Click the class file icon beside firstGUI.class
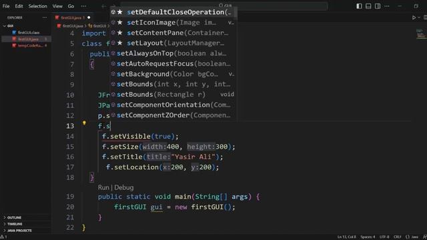The height and width of the screenshot is (240, 427). (x=14, y=33)
